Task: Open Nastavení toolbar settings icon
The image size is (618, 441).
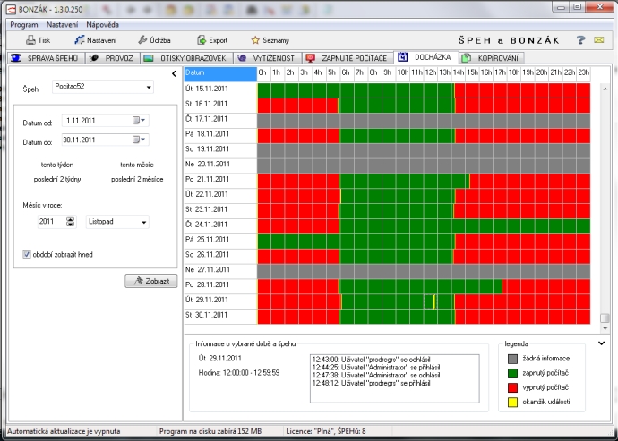Action: [x=79, y=39]
